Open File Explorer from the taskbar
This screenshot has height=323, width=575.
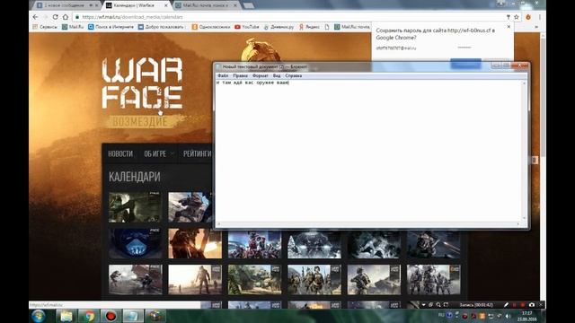tap(66, 316)
